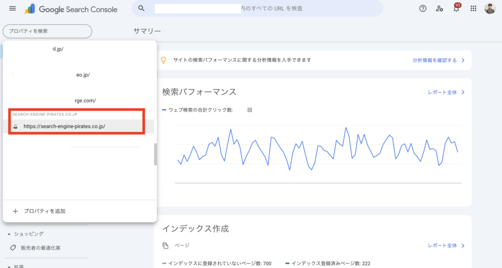The height and width of the screenshot is (268, 502).
Task: Click the lightbulb insights icon
Action: [164, 60]
